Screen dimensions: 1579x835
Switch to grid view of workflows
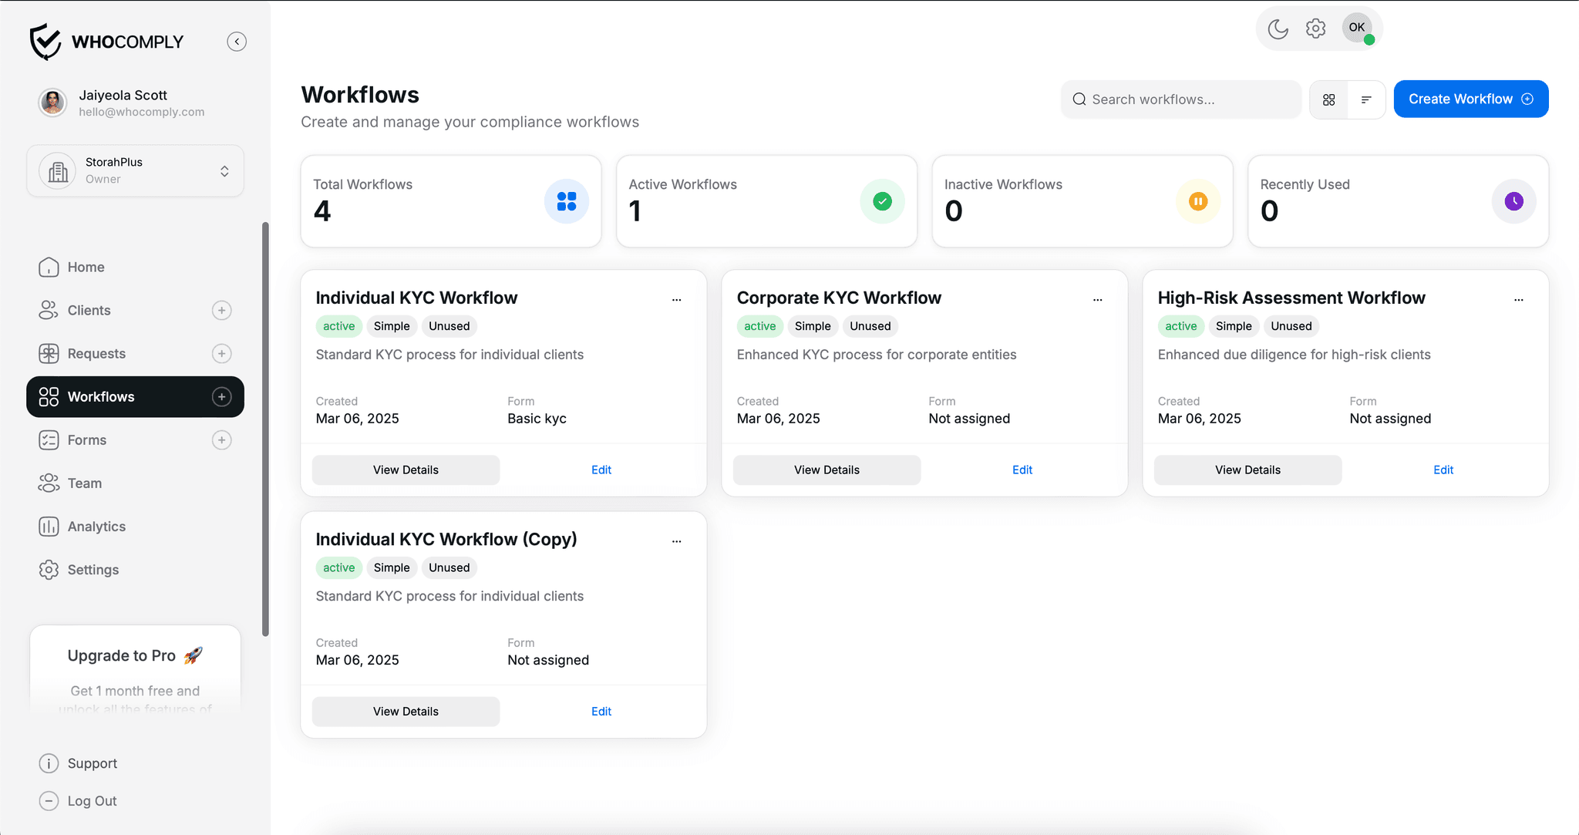[x=1328, y=99]
